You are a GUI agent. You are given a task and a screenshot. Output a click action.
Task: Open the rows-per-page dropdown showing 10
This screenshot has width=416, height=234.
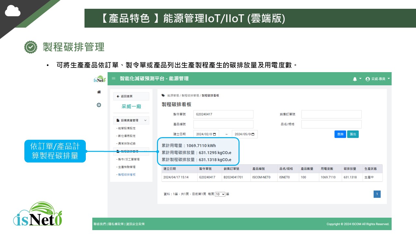point(220,194)
